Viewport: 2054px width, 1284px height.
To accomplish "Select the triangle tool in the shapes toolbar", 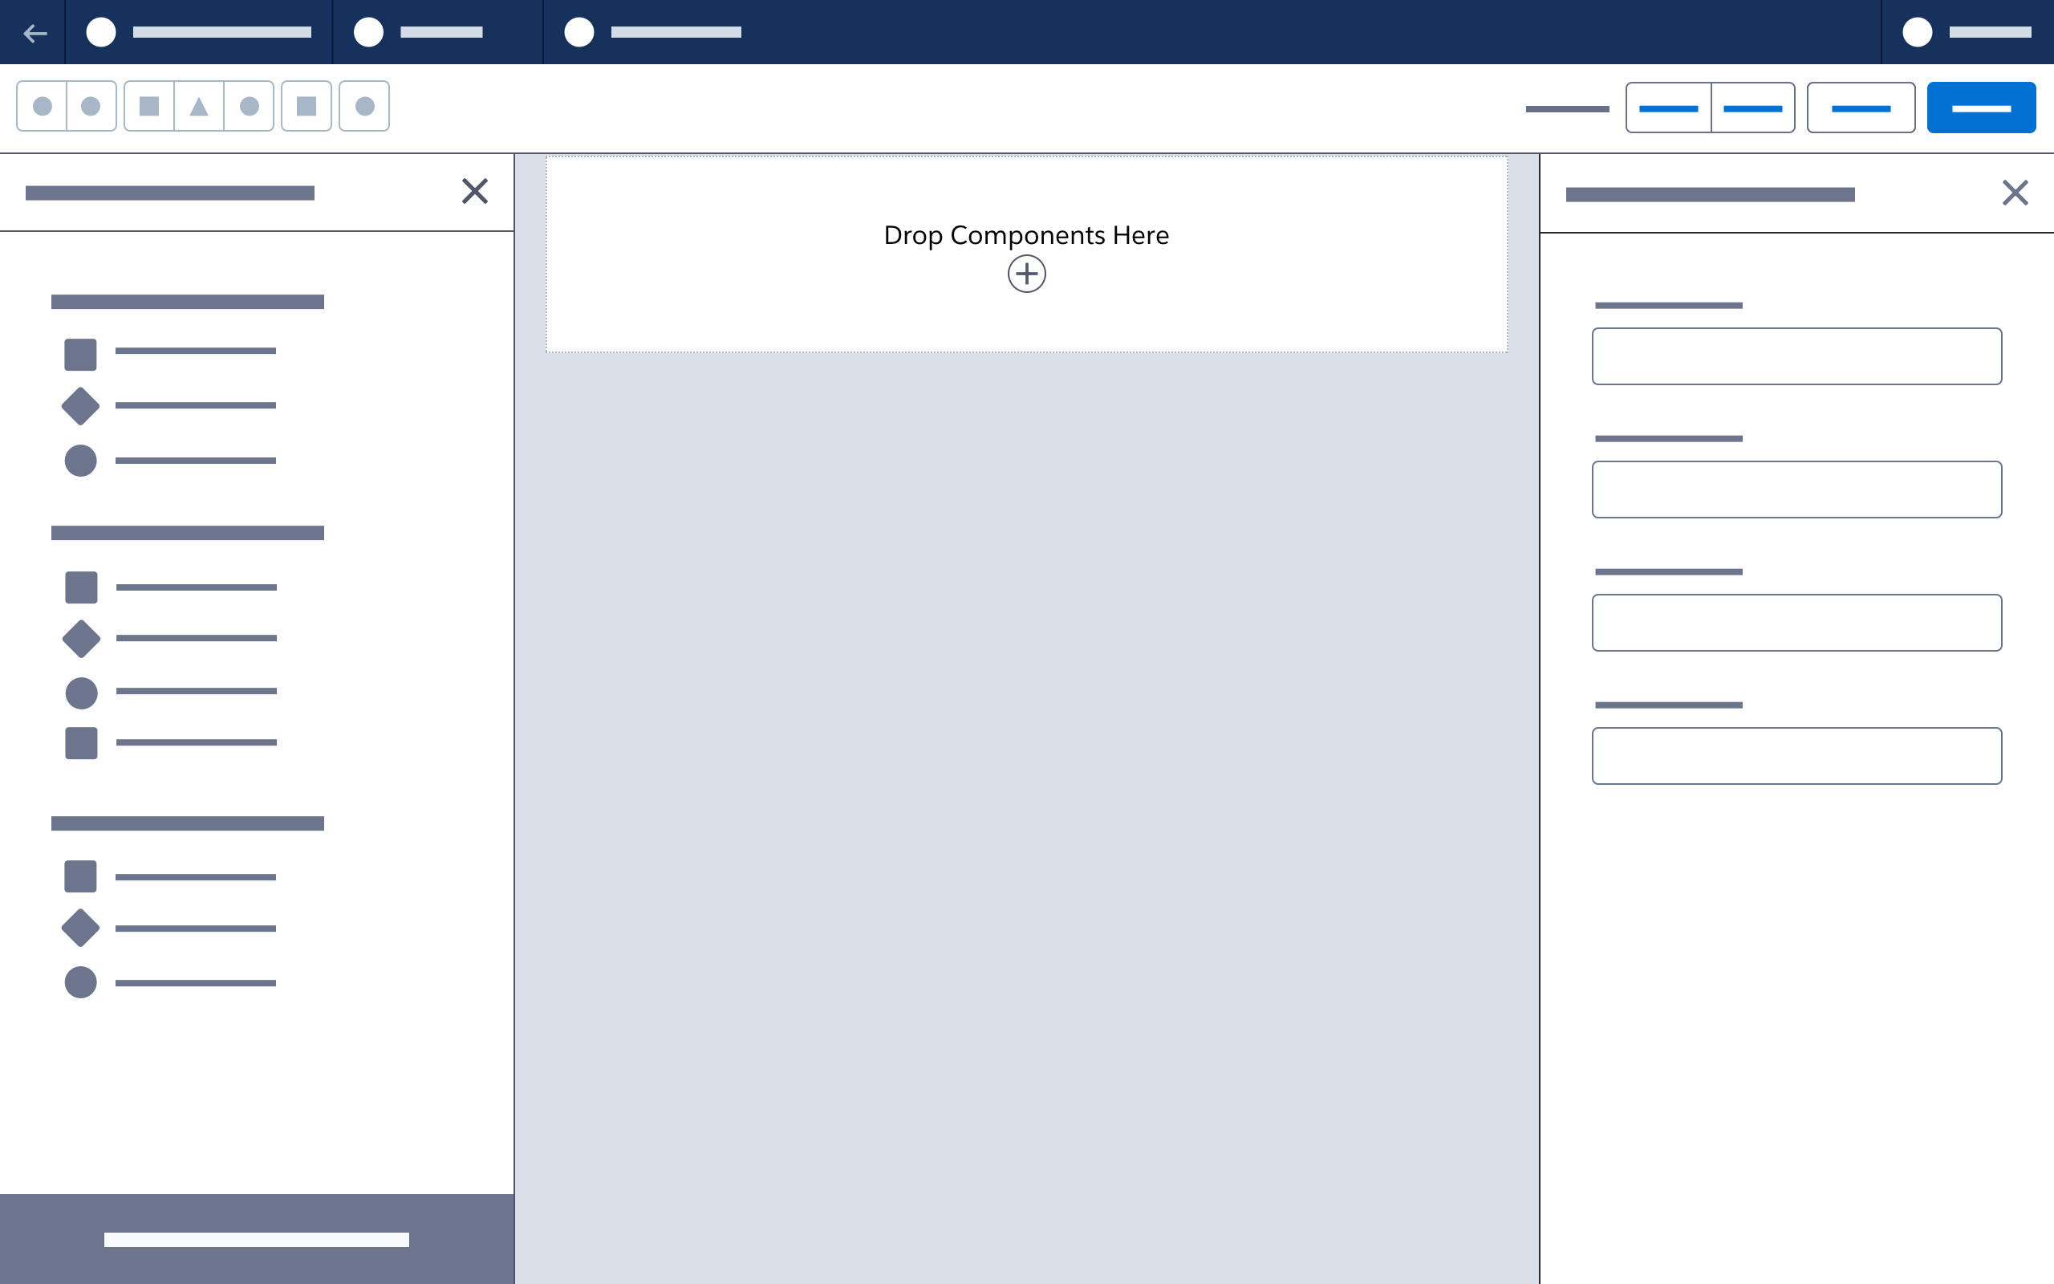I will [x=200, y=105].
